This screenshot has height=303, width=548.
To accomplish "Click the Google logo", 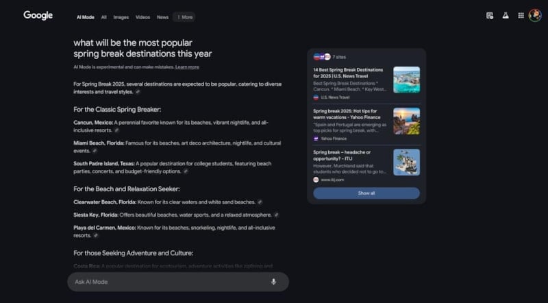I will (38, 16).
